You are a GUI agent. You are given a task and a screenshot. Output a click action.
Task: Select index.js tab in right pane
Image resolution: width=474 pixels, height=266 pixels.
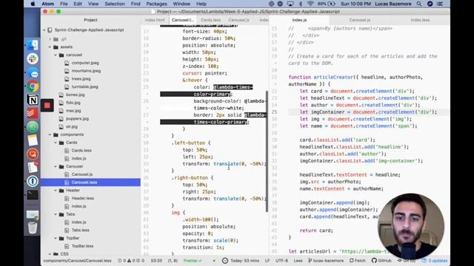point(299,20)
